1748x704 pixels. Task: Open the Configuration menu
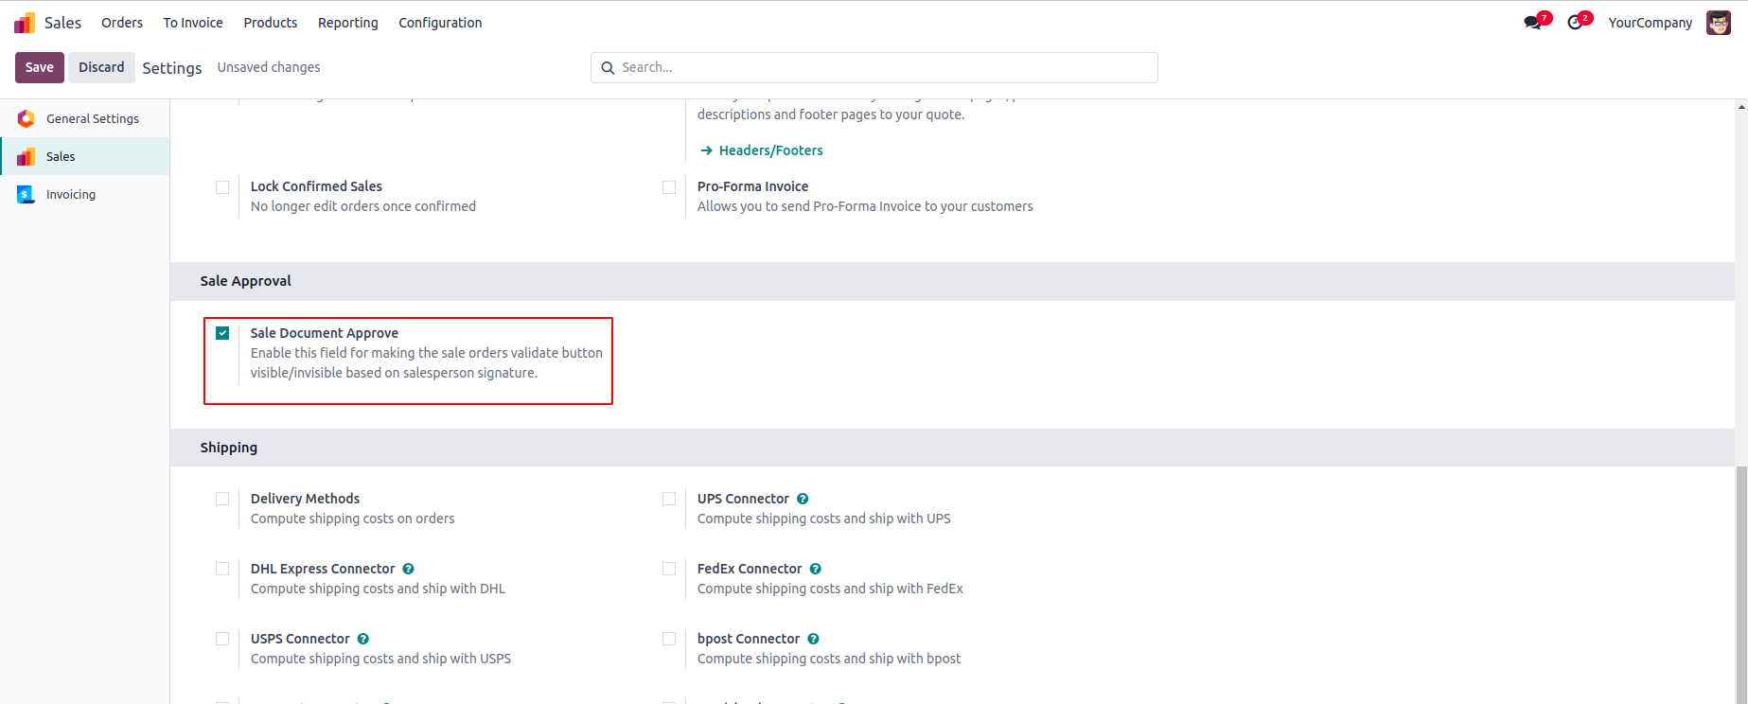click(x=440, y=23)
